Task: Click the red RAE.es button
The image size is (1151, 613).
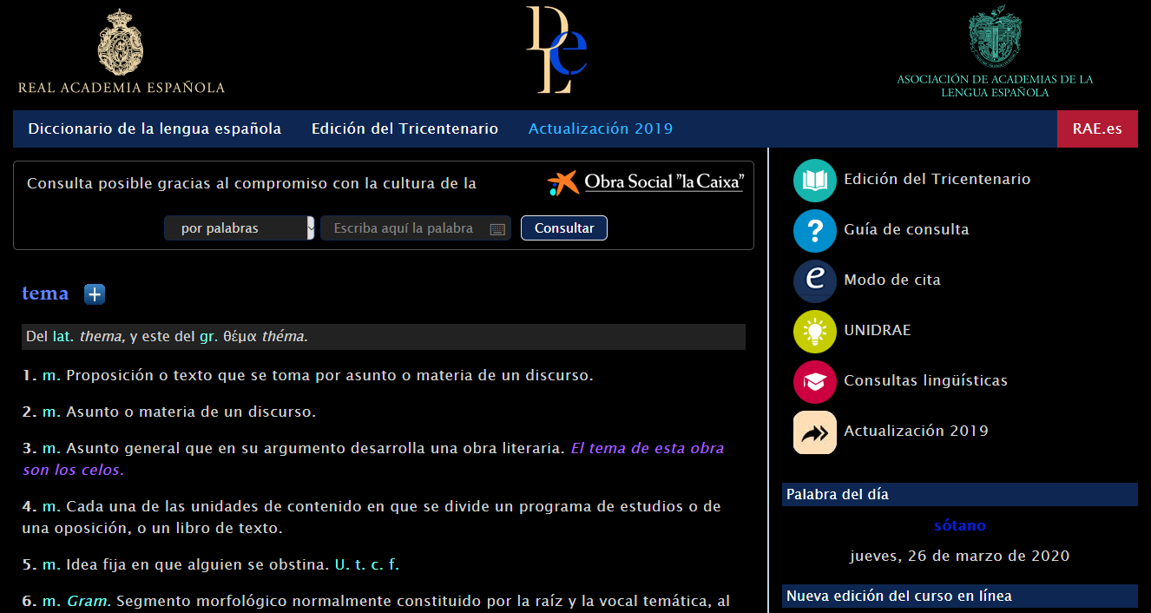Action: pyautogui.click(x=1097, y=129)
